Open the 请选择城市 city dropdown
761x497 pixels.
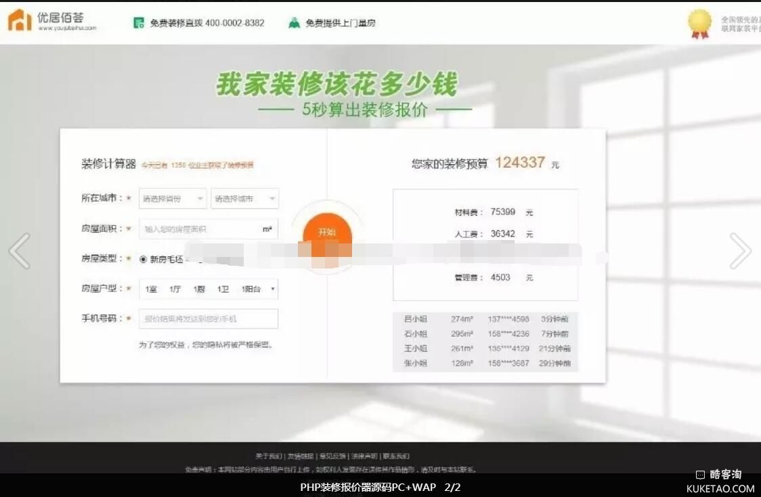click(244, 199)
